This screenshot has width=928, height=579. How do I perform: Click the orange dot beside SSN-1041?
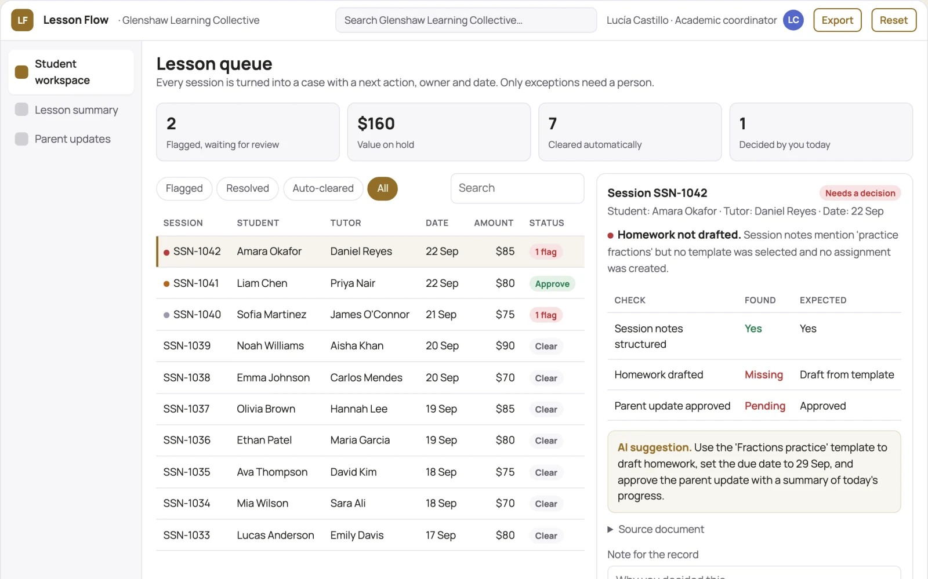(x=166, y=283)
